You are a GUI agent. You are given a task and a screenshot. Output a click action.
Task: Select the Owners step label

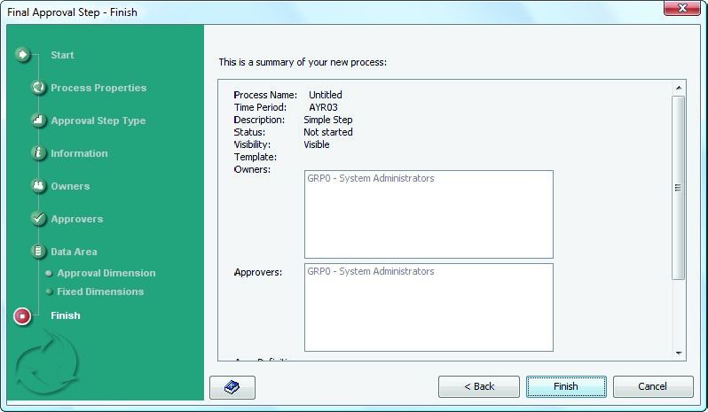(70, 186)
